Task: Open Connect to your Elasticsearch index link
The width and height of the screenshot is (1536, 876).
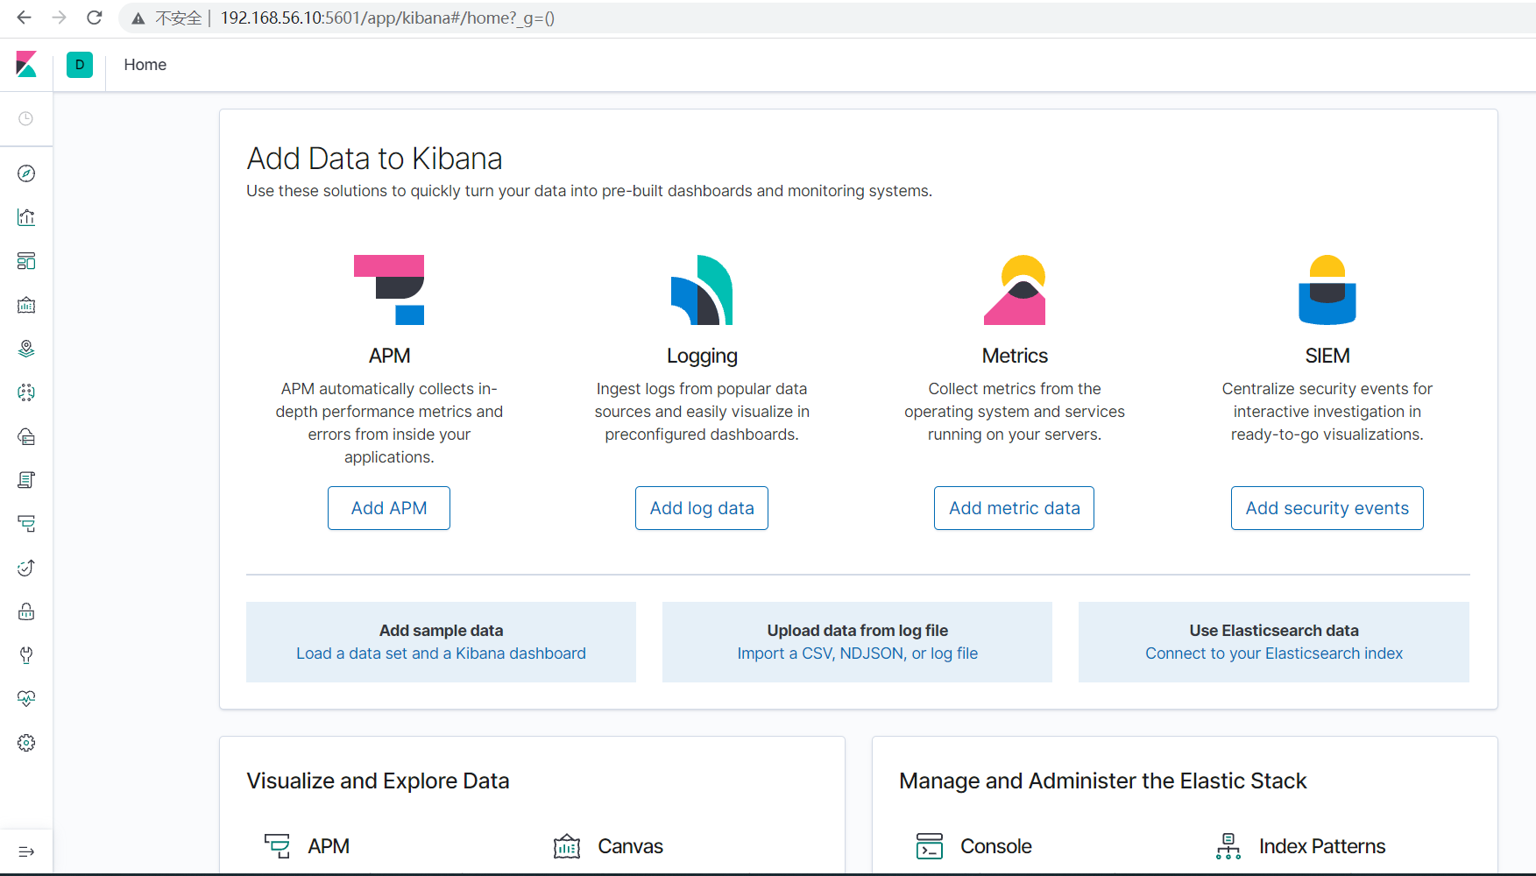Action: (x=1274, y=653)
